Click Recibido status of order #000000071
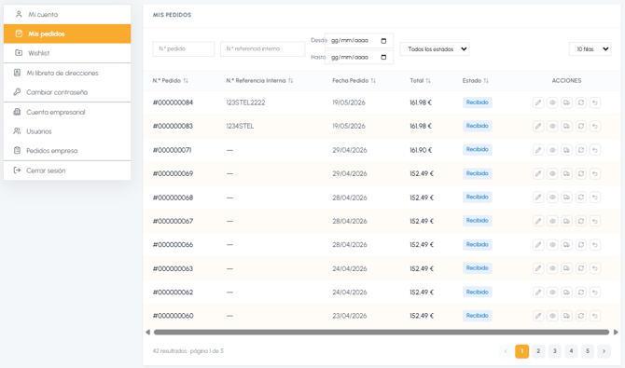The width and height of the screenshot is (625, 368). pos(477,150)
